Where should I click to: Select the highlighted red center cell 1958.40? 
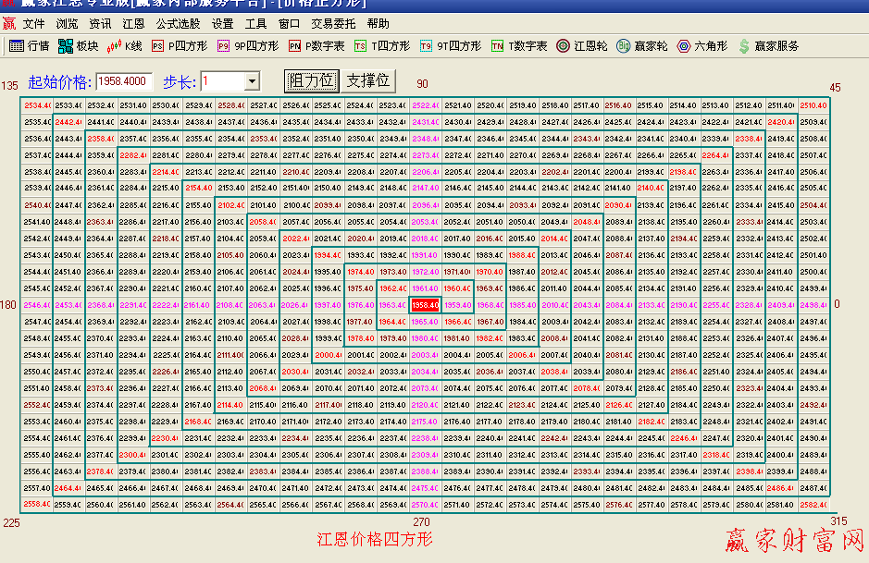(425, 305)
